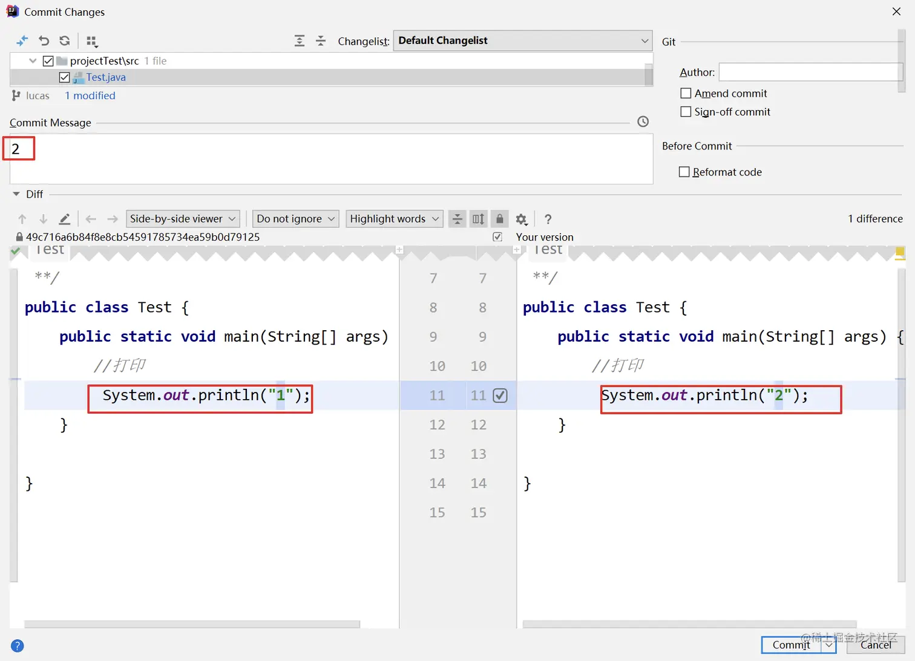
Task: Open the Do not ignore dropdown
Action: (295, 219)
